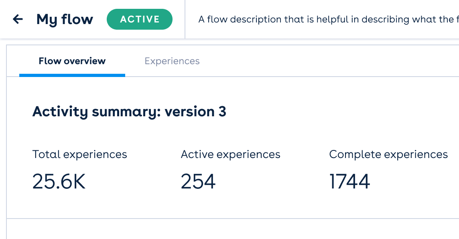Click blank space right of the summary heading
The width and height of the screenshot is (459, 239).
[341, 111]
